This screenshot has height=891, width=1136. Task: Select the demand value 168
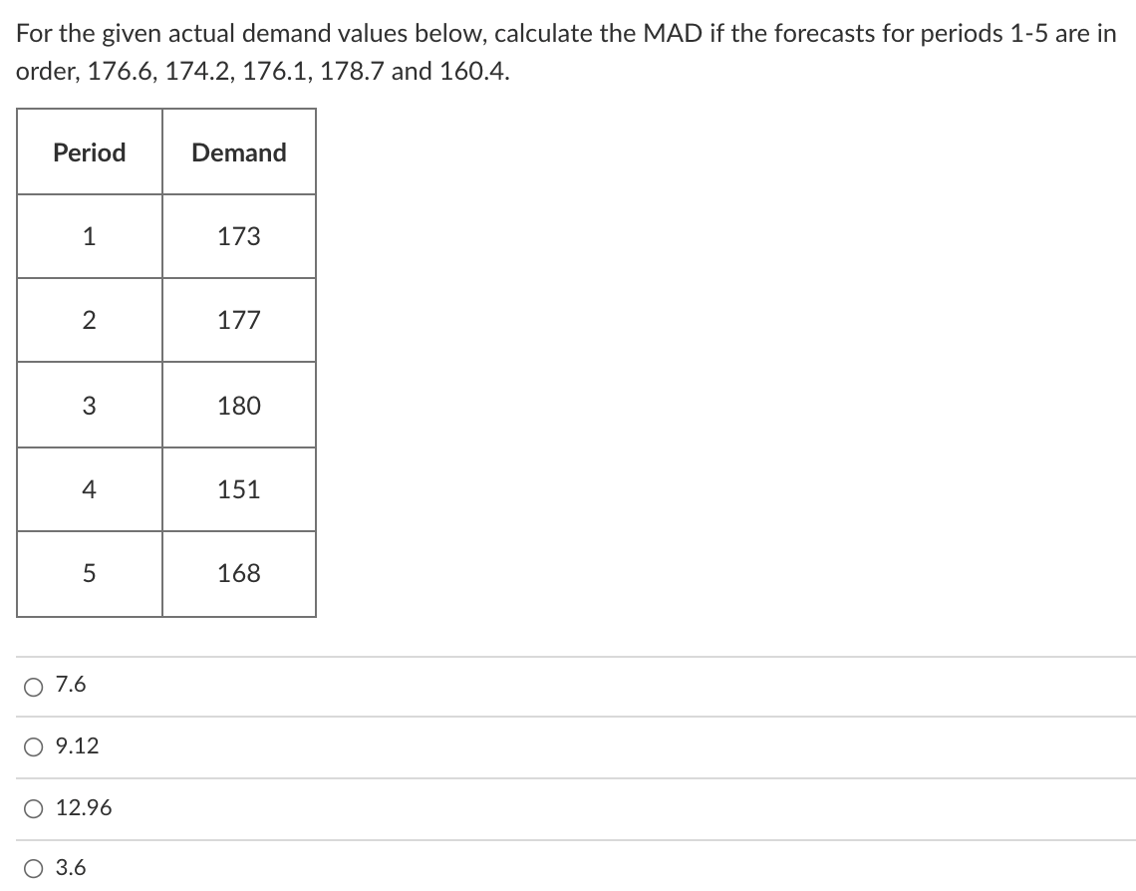point(239,573)
